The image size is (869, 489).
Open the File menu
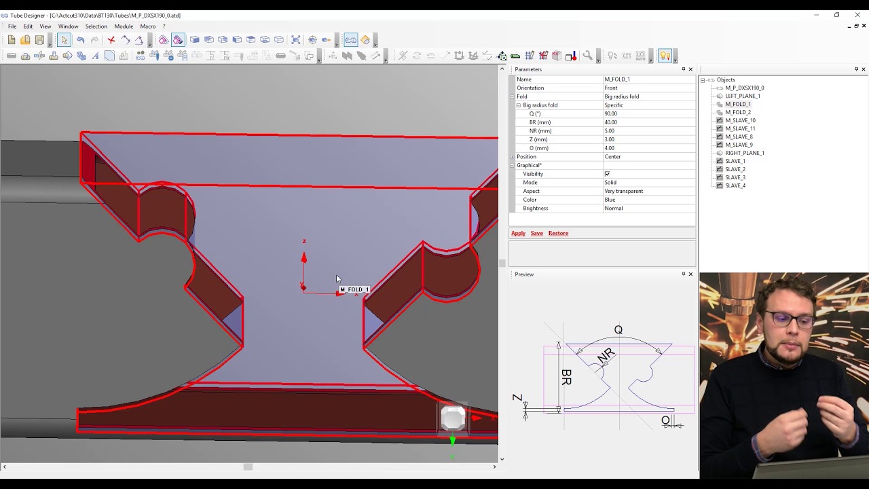coord(12,26)
